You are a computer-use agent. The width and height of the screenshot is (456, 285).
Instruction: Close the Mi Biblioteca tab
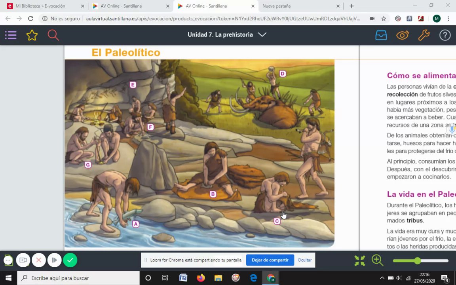[x=83, y=6]
